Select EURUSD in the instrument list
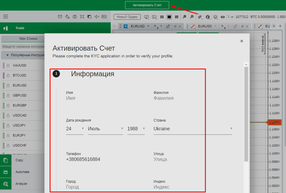Screen dimensions: 286x193 click(23, 85)
